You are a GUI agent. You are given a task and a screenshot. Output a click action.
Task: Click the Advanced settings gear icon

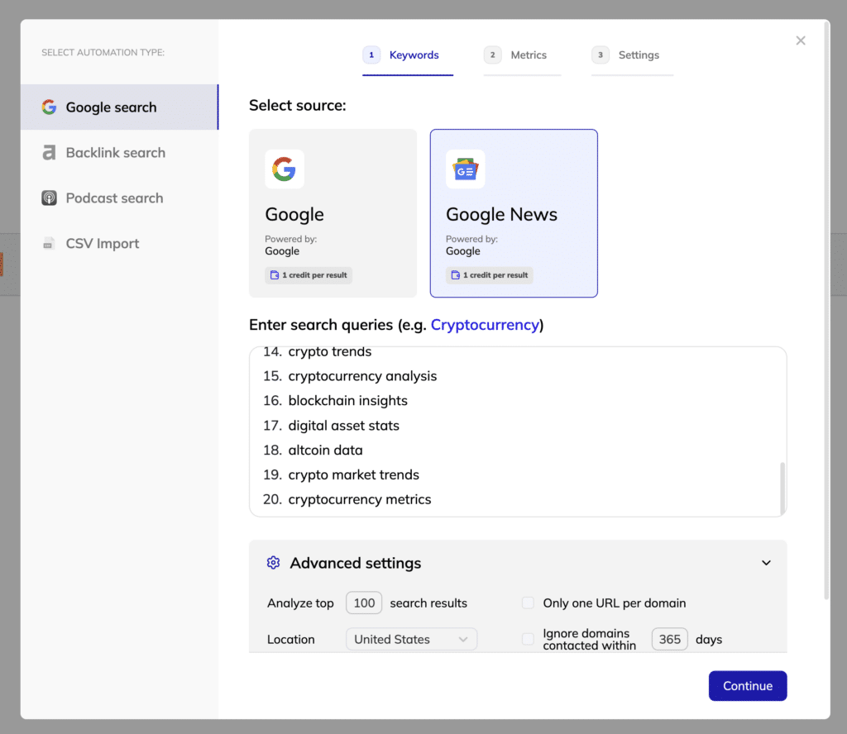point(273,563)
